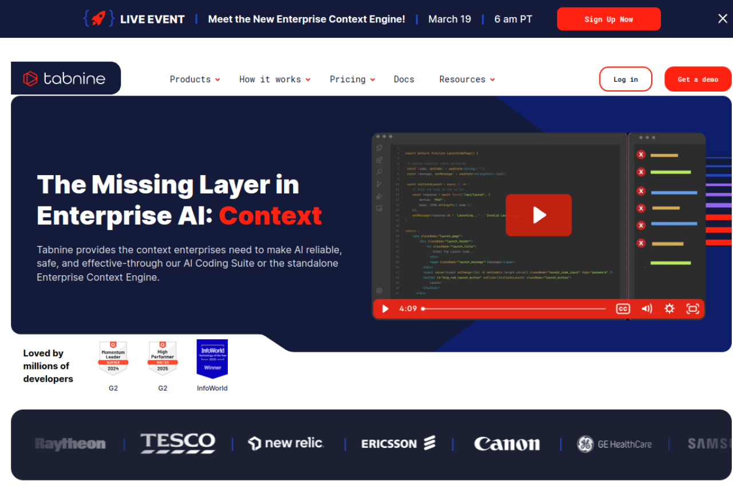
Task: Click the InfoWorld Winner badge
Action: [x=212, y=359]
